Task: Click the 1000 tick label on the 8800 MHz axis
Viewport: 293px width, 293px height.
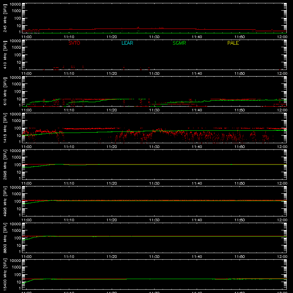Action: [16, 231]
